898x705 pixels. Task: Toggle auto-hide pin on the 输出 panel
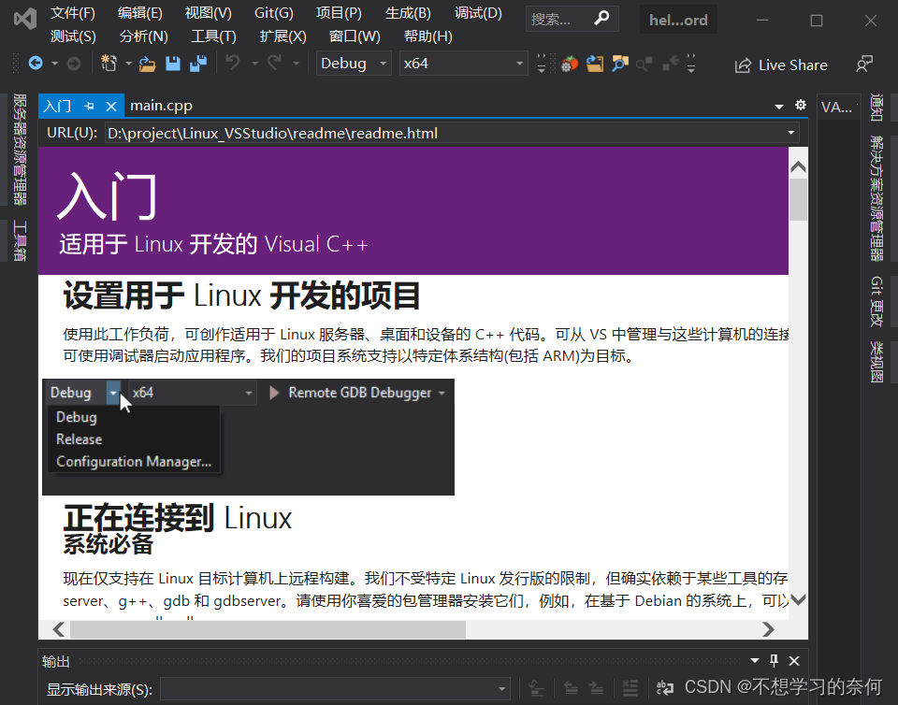774,661
